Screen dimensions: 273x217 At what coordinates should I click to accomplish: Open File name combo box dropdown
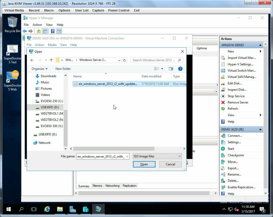point(127,156)
